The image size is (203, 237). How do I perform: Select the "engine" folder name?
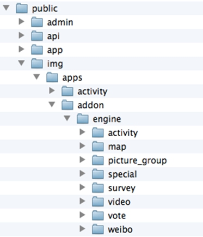(107, 119)
